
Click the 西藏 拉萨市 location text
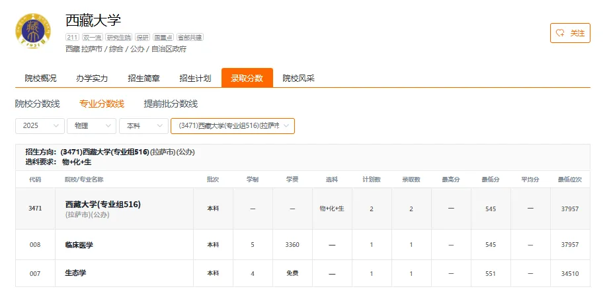84,49
